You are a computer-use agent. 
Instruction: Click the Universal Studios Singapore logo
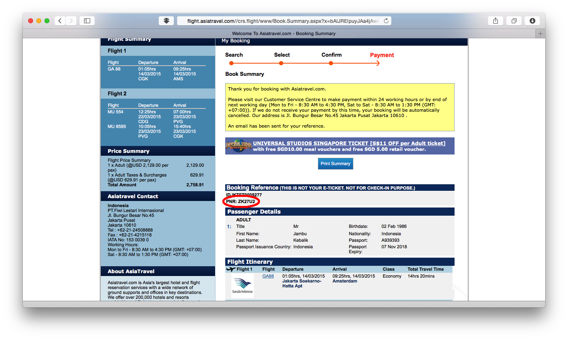(x=238, y=146)
